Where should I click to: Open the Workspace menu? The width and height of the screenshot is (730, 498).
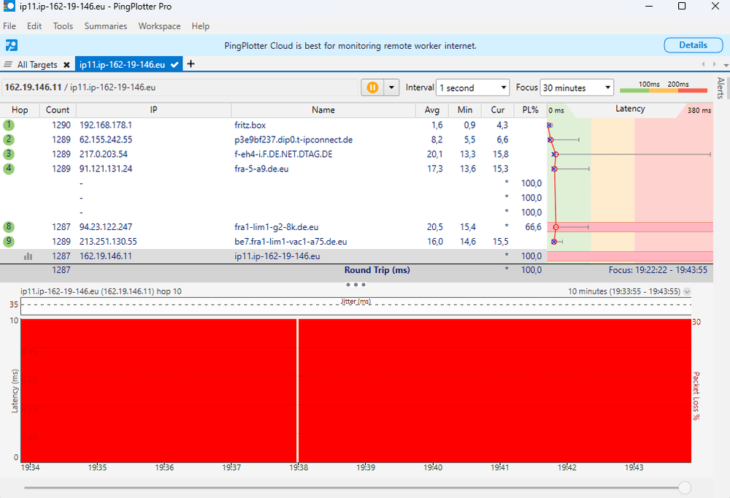(159, 26)
